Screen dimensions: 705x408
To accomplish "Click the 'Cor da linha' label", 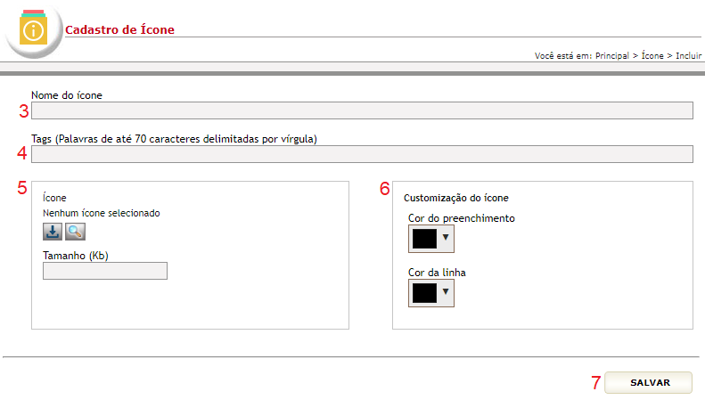I will pyautogui.click(x=437, y=273).
